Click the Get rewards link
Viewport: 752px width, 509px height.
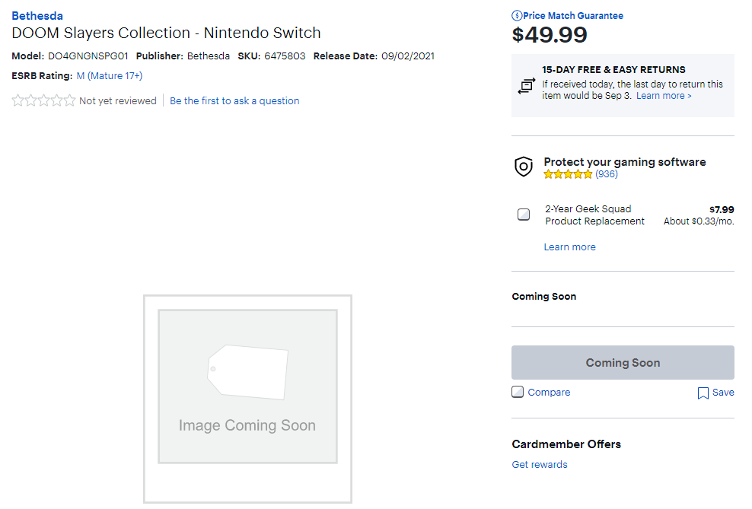[540, 465]
